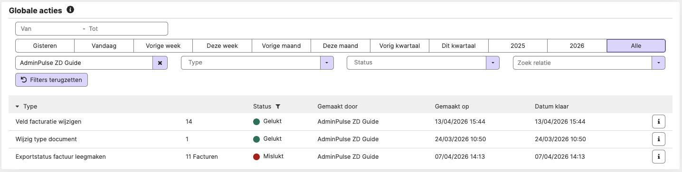Image resolution: width=682 pixels, height=172 pixels.
Task: Select the Vandaag date range
Action: coord(104,45)
